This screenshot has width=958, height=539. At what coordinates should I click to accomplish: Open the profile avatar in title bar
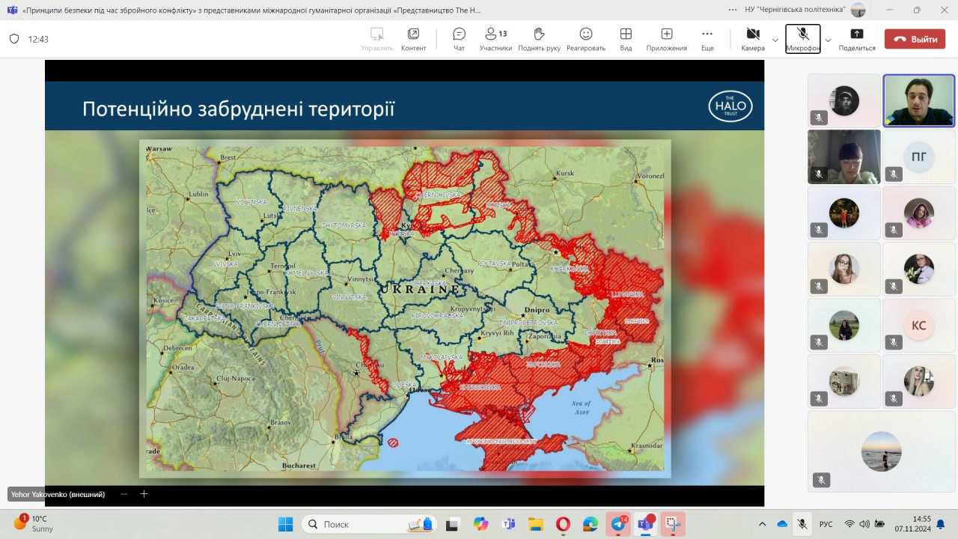[858, 10]
